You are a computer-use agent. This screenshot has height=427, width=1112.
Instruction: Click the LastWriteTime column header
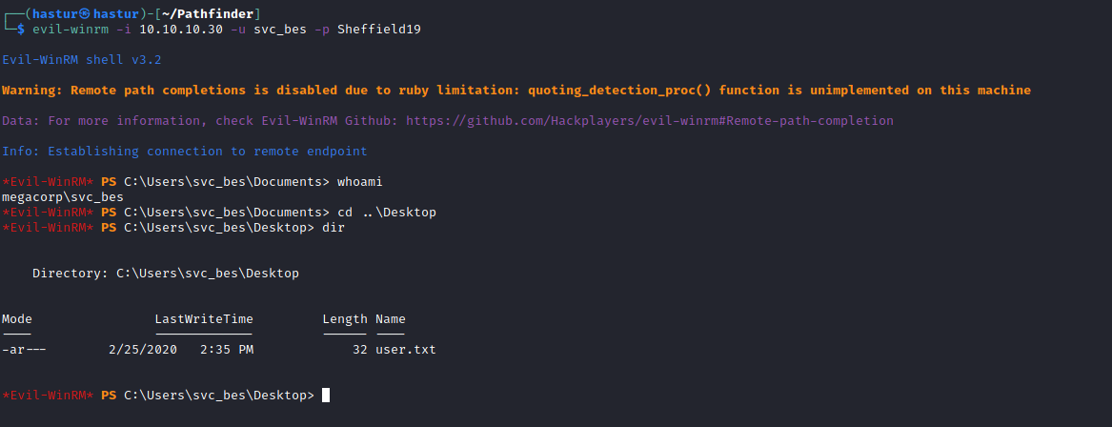204,319
